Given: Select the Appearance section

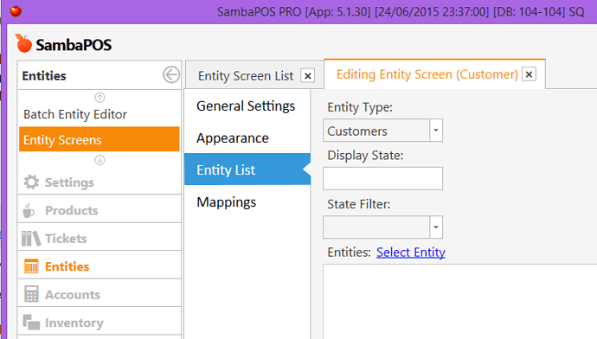Looking at the screenshot, I should click(x=233, y=138).
